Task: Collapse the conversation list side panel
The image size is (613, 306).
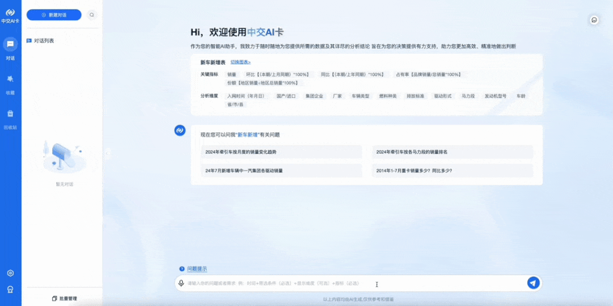Action: pyautogui.click(x=107, y=153)
